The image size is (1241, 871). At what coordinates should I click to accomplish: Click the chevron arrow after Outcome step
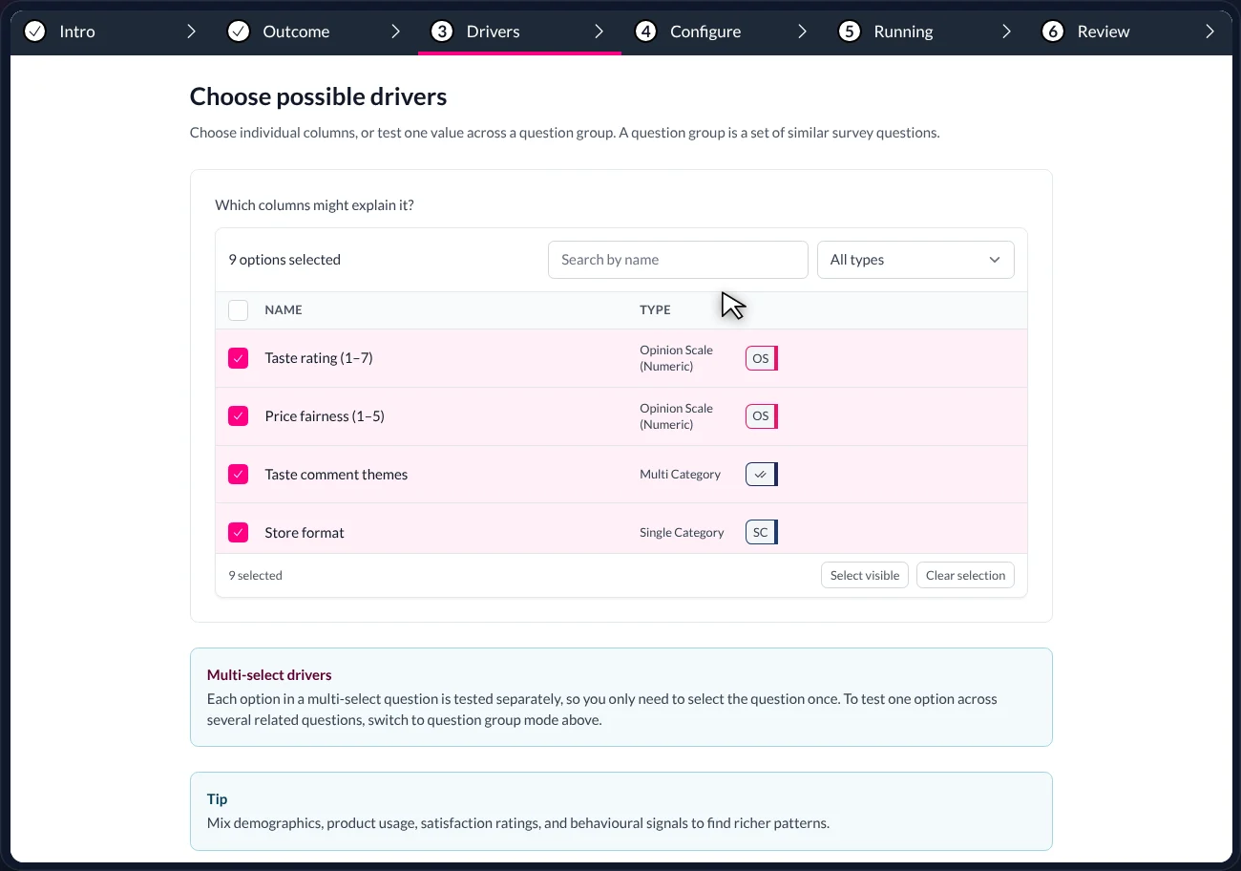[x=395, y=32]
